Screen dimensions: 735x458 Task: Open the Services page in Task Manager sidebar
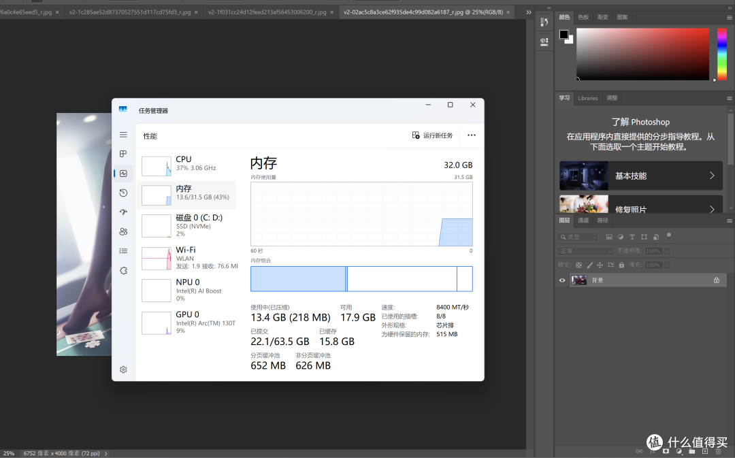pyautogui.click(x=123, y=270)
